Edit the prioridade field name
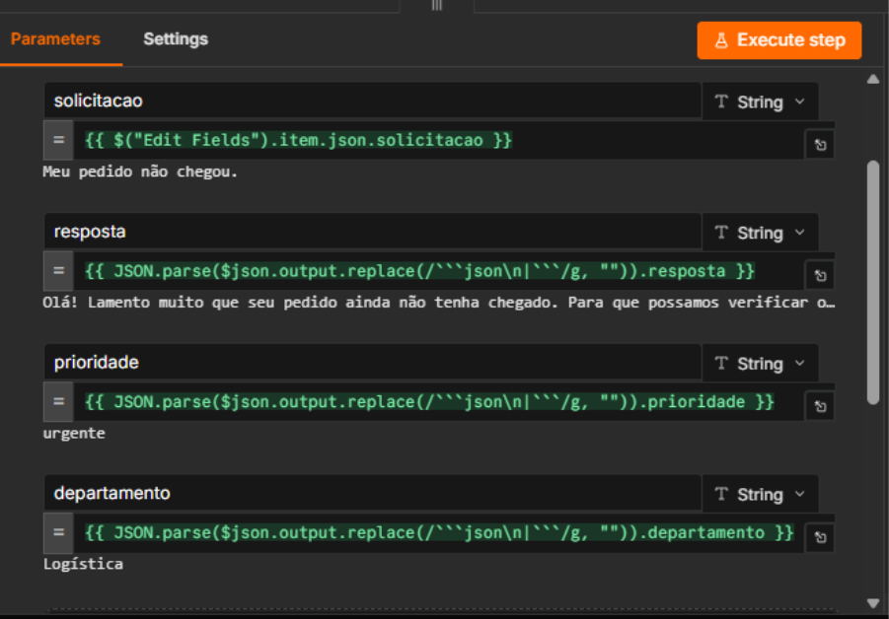 (x=373, y=363)
